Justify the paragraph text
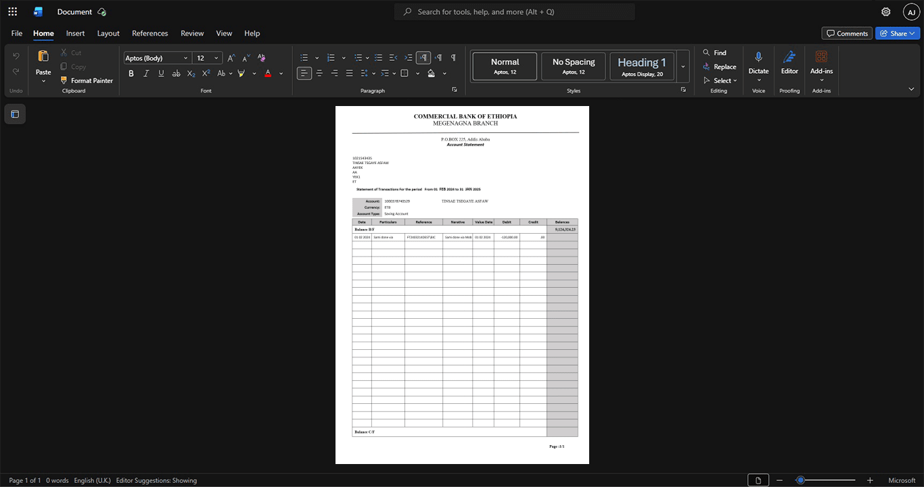924x487 pixels. click(349, 73)
